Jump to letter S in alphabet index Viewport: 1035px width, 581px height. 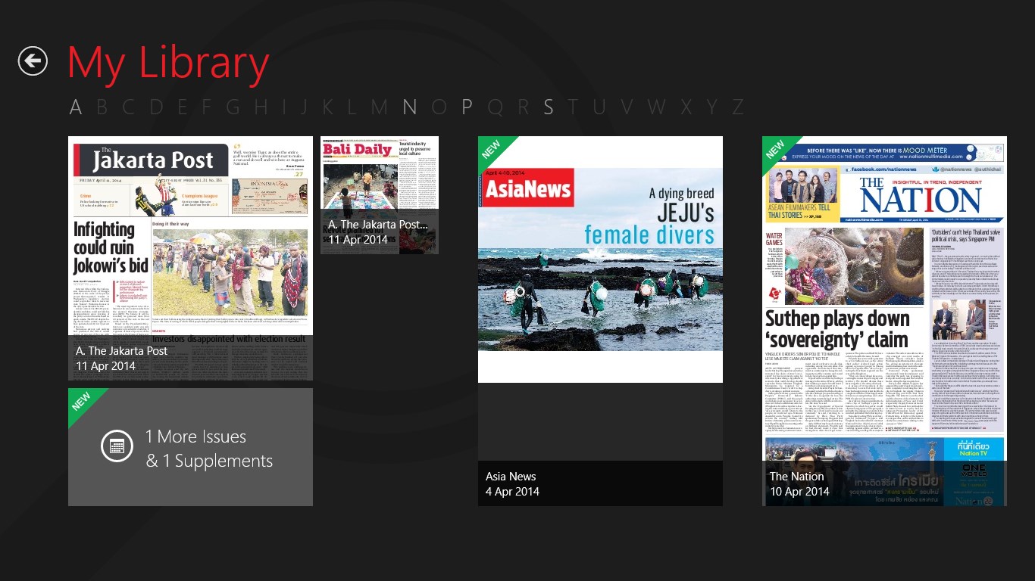click(548, 107)
